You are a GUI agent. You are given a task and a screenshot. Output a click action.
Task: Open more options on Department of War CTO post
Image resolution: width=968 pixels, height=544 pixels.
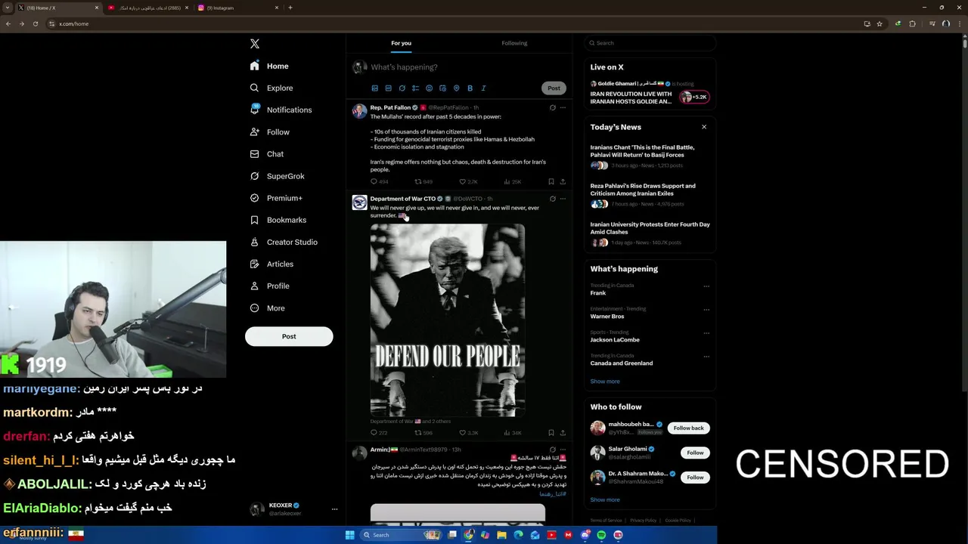563,199
